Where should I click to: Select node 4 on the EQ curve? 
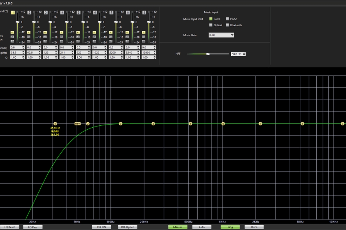coord(153,124)
